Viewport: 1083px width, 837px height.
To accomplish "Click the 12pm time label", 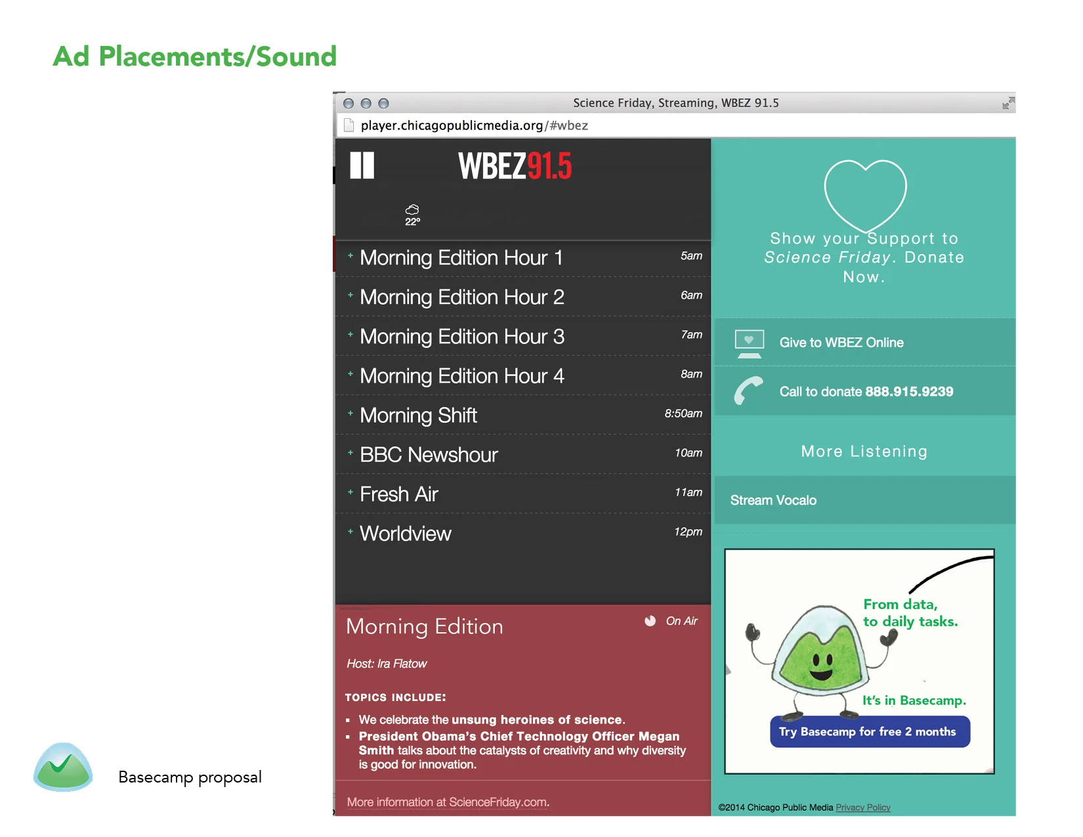I will click(x=688, y=532).
